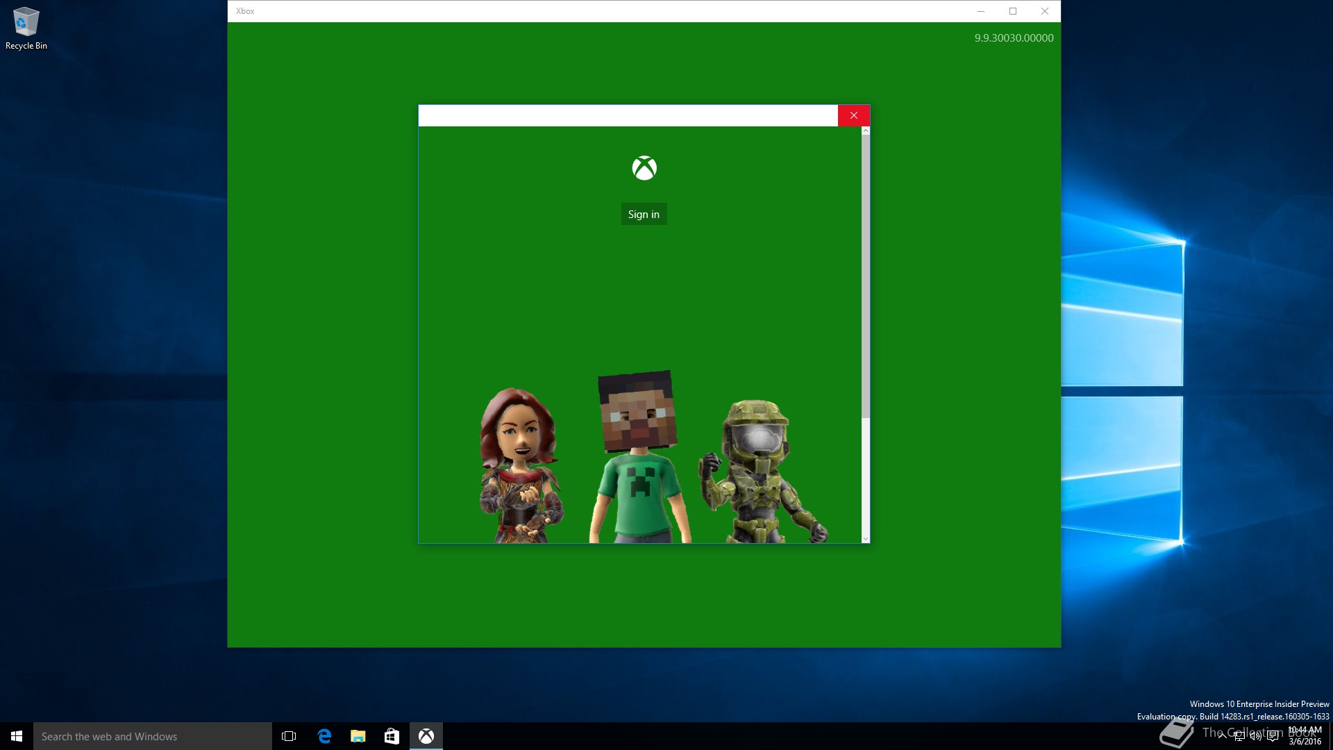
Task: Click the dialog's vertical scrollbar thumb
Action: pos(865,276)
